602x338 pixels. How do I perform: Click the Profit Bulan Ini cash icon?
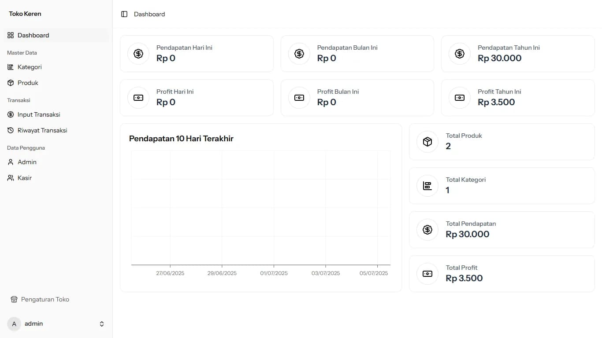click(x=299, y=98)
